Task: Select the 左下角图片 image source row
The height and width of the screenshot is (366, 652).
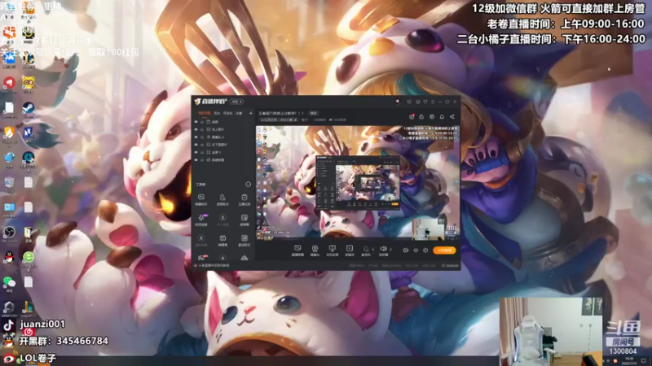Action: (222, 145)
